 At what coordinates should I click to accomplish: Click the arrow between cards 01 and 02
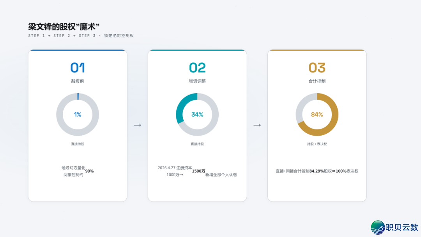click(x=138, y=125)
